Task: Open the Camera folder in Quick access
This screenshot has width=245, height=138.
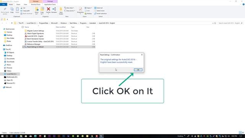Action: tap(9, 32)
